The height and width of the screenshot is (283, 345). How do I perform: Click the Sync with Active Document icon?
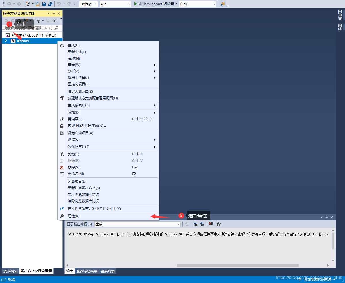pyautogui.click(x=48, y=21)
